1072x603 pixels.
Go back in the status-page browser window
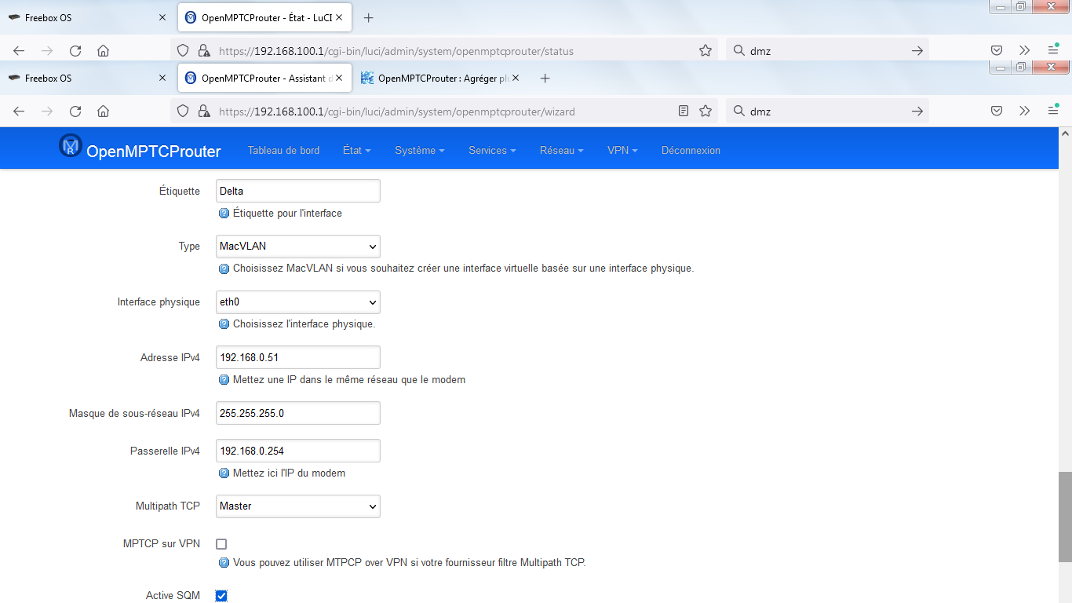point(19,51)
